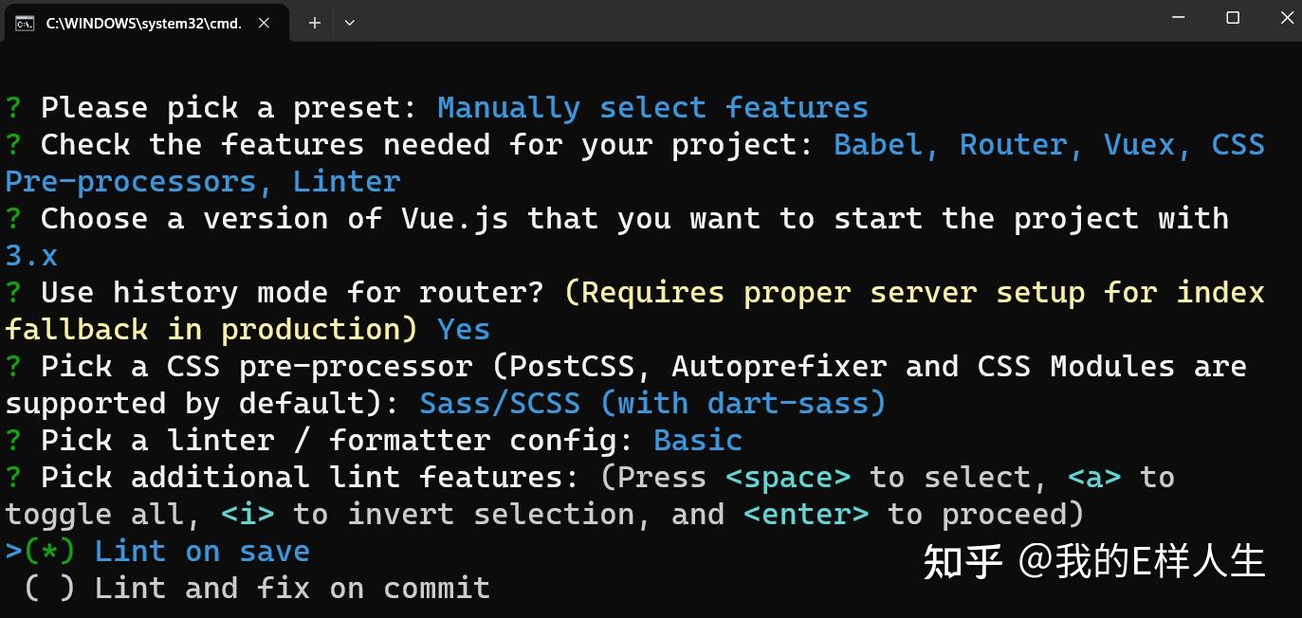Click the '<space>' key hint
The image size is (1302, 618).
point(788,477)
